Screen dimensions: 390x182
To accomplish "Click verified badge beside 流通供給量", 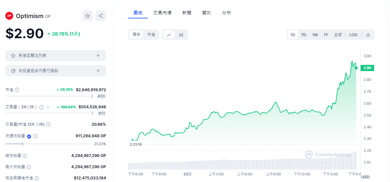I will [29, 136].
